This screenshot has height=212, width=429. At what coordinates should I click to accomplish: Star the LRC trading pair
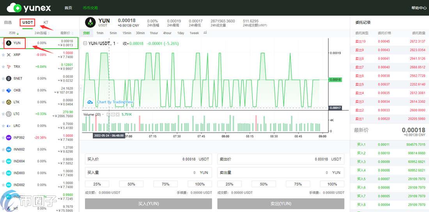tap(3, 126)
